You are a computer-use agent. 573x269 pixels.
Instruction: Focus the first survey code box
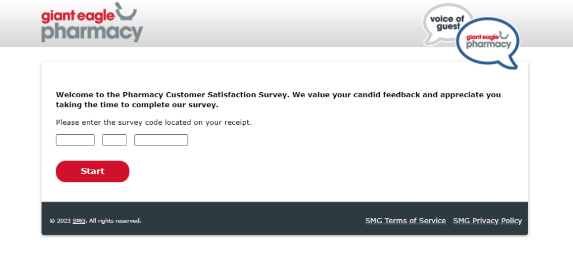coord(75,140)
